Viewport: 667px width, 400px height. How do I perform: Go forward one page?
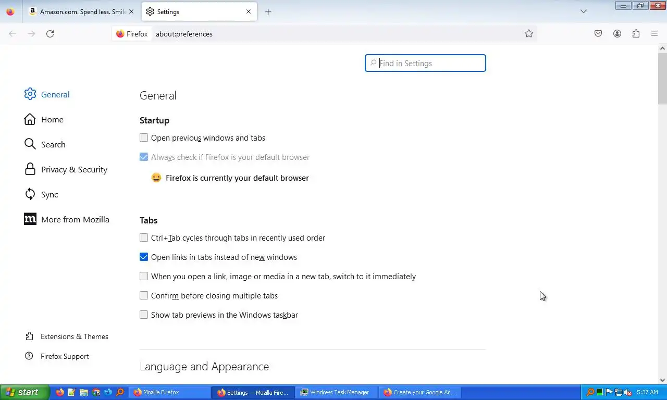pos(31,34)
